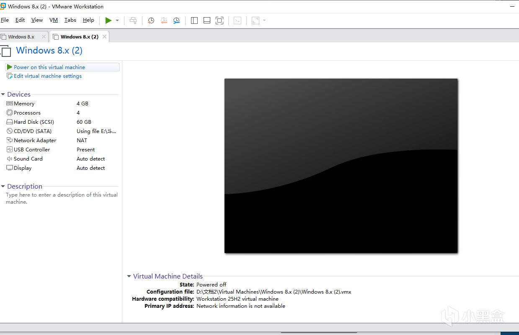
Task: Open the Snapshot Manager icon
Action: (176, 20)
